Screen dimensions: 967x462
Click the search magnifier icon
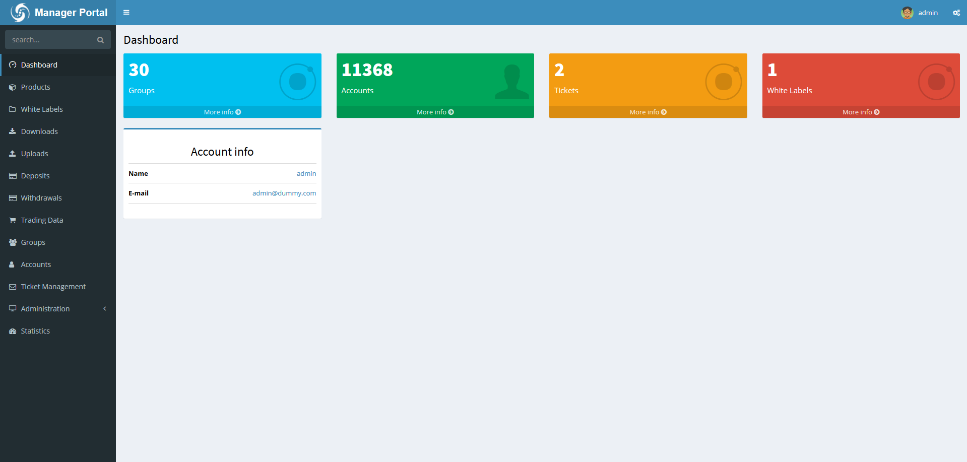point(100,40)
